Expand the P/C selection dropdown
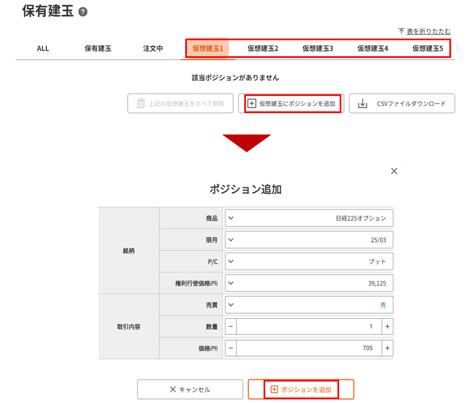Image resolution: width=472 pixels, height=403 pixels. (230, 261)
